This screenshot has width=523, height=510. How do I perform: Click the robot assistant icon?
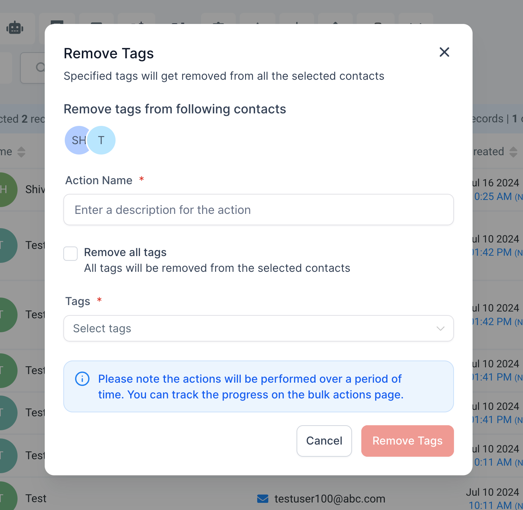[15, 28]
